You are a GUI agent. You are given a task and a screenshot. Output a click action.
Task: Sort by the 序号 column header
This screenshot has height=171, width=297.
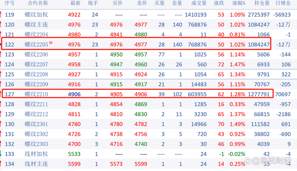point(9,3)
